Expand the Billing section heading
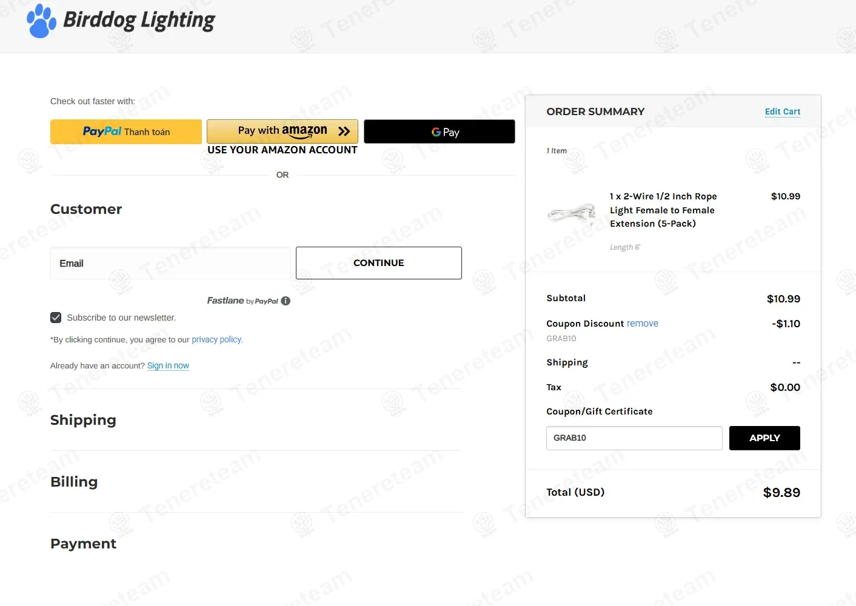 coord(74,482)
